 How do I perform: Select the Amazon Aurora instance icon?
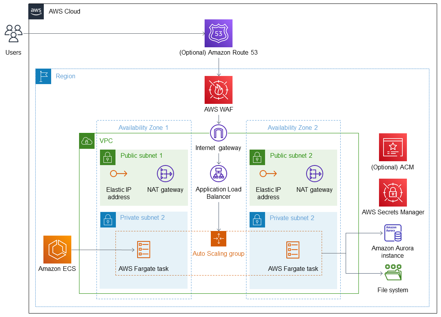coord(393,233)
